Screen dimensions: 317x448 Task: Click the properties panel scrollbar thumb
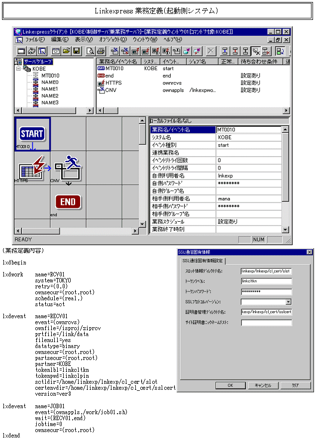[x=285, y=167]
